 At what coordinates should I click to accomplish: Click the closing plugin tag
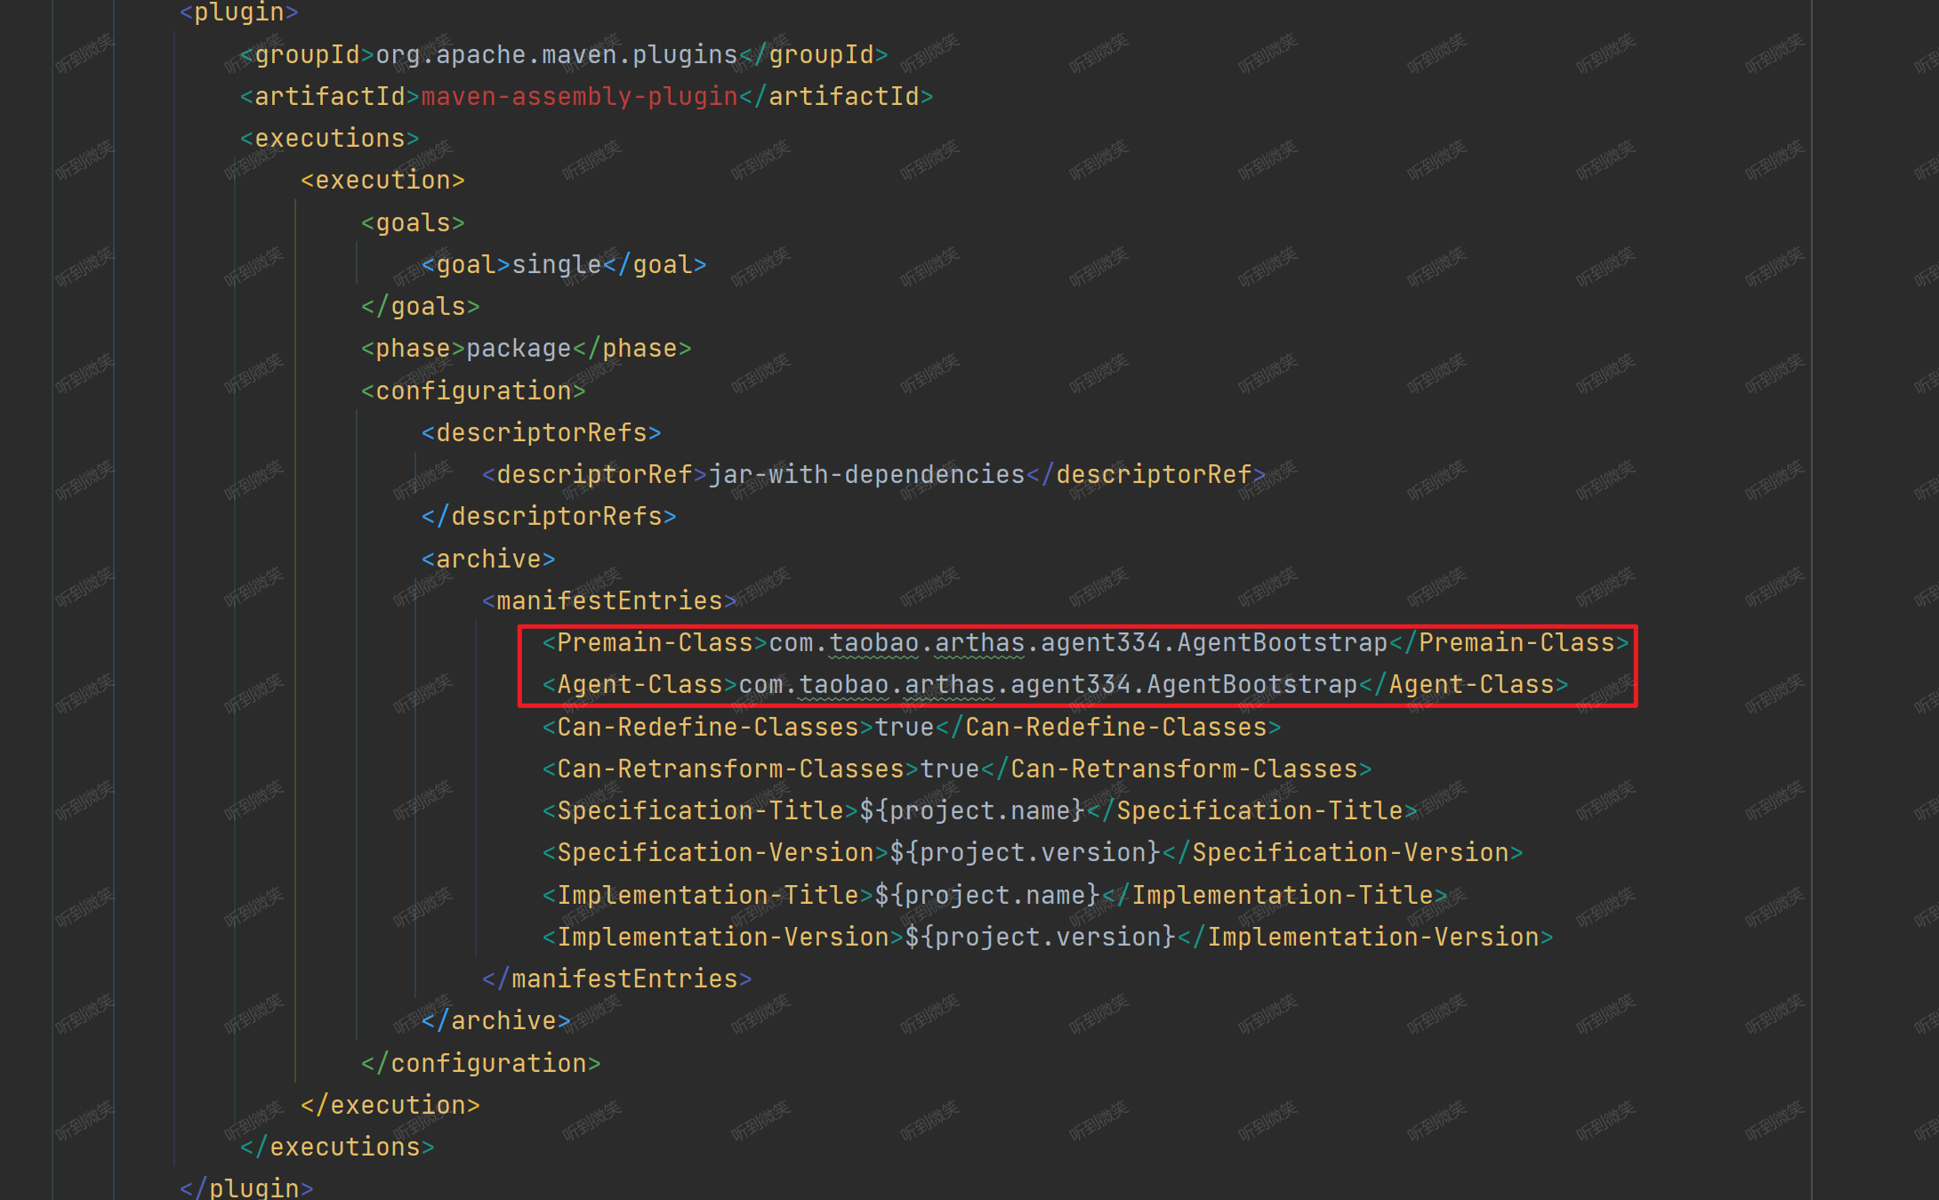point(246,1188)
